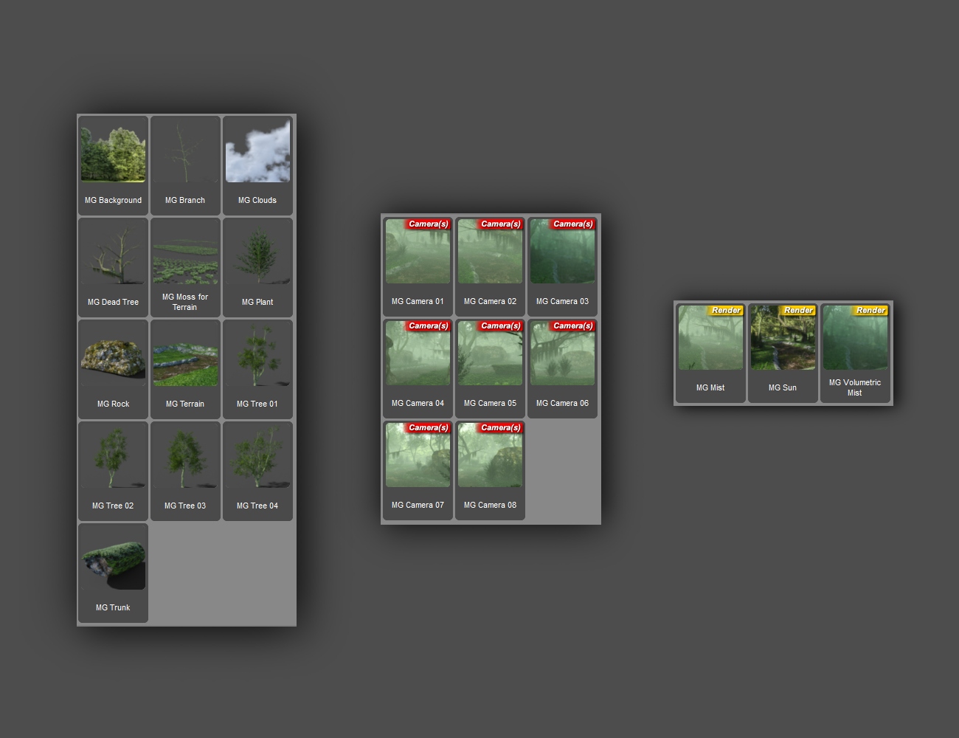Click the MG Rock prop
This screenshot has height=738, width=959.
(113, 369)
